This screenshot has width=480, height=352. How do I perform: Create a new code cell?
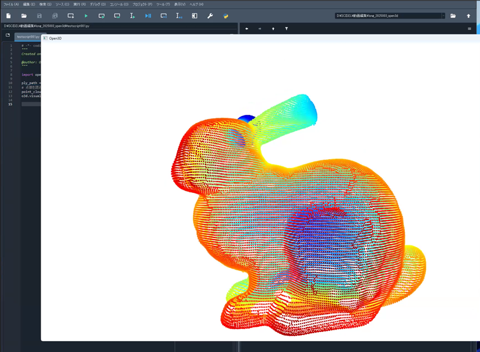(x=71, y=16)
